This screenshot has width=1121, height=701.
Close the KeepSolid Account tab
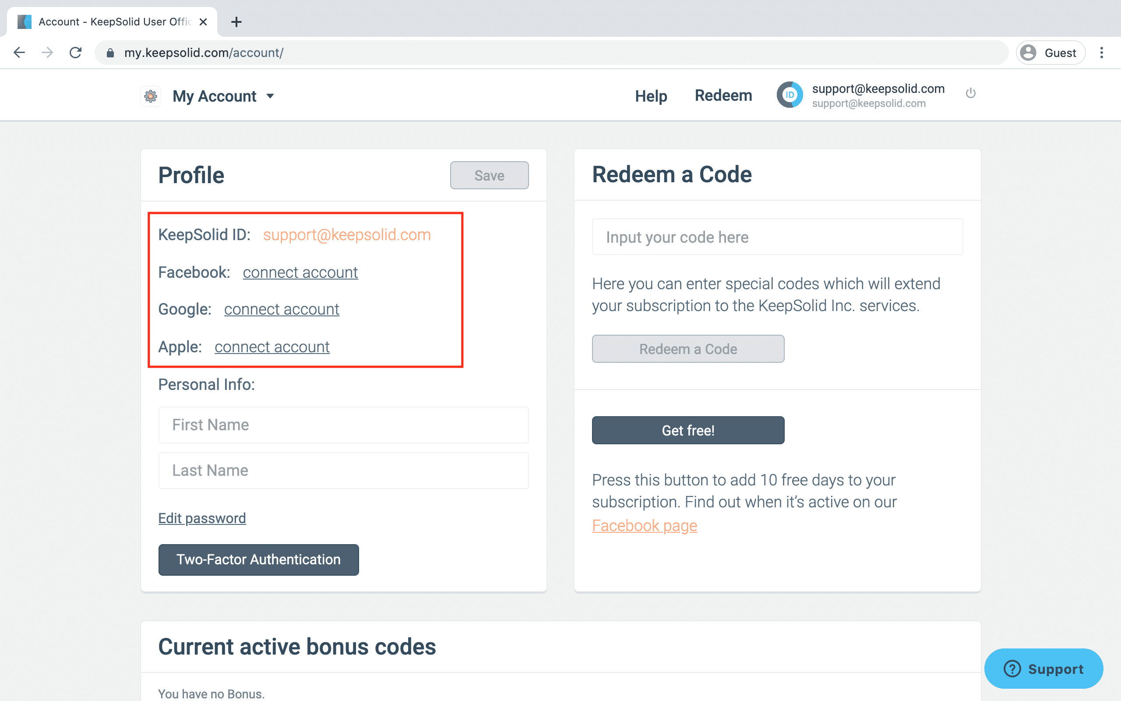(x=203, y=22)
